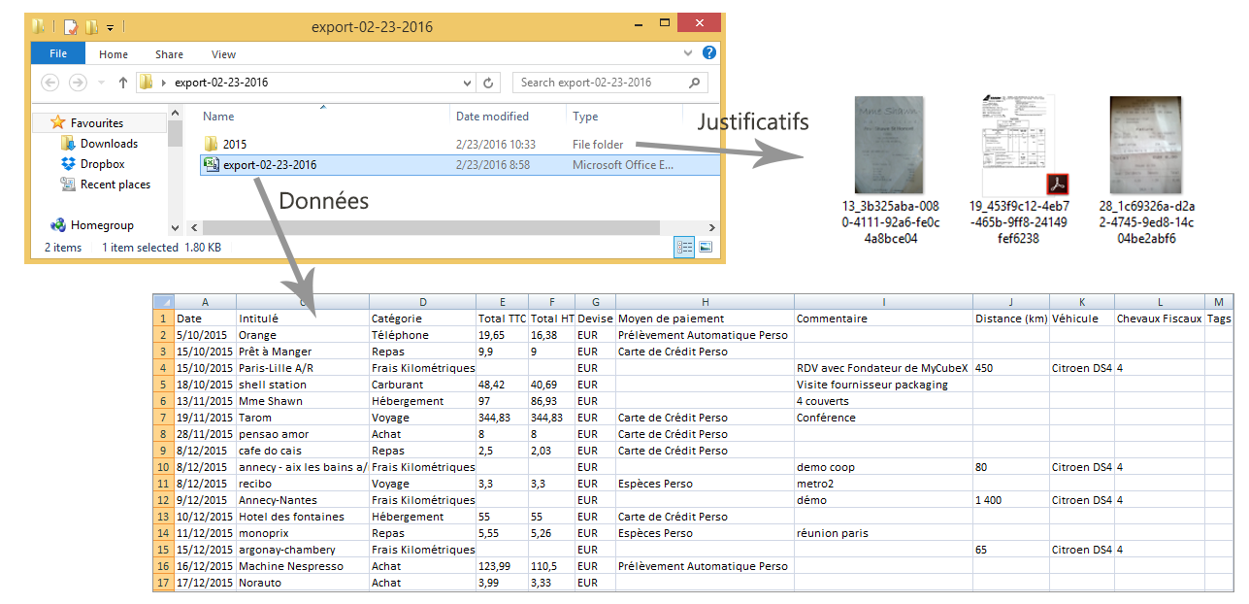Screen dimensions: 1249x604
Task: Select all cells with spreadsheet corner button
Action: 163,302
